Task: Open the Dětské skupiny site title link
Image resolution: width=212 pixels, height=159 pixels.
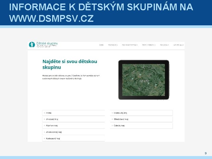Action: [x=47, y=43]
